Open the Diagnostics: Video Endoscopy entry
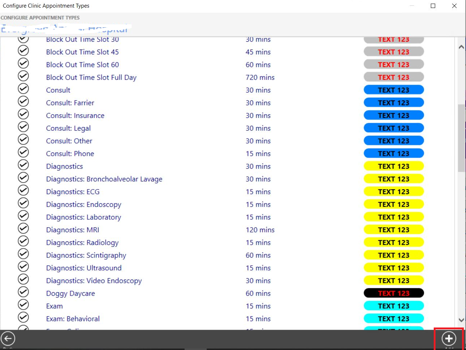Viewport: 466px width, 350px height. (x=94, y=281)
